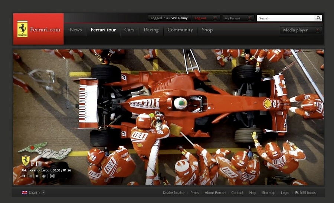334x203 pixels.
Task: Click the Ferrari.com prancing horse logo
Action: 23,29
